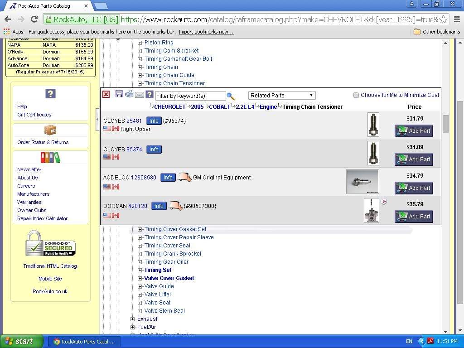Expand the Piston Ring tree node
The height and width of the screenshot is (348, 464).
click(140, 43)
